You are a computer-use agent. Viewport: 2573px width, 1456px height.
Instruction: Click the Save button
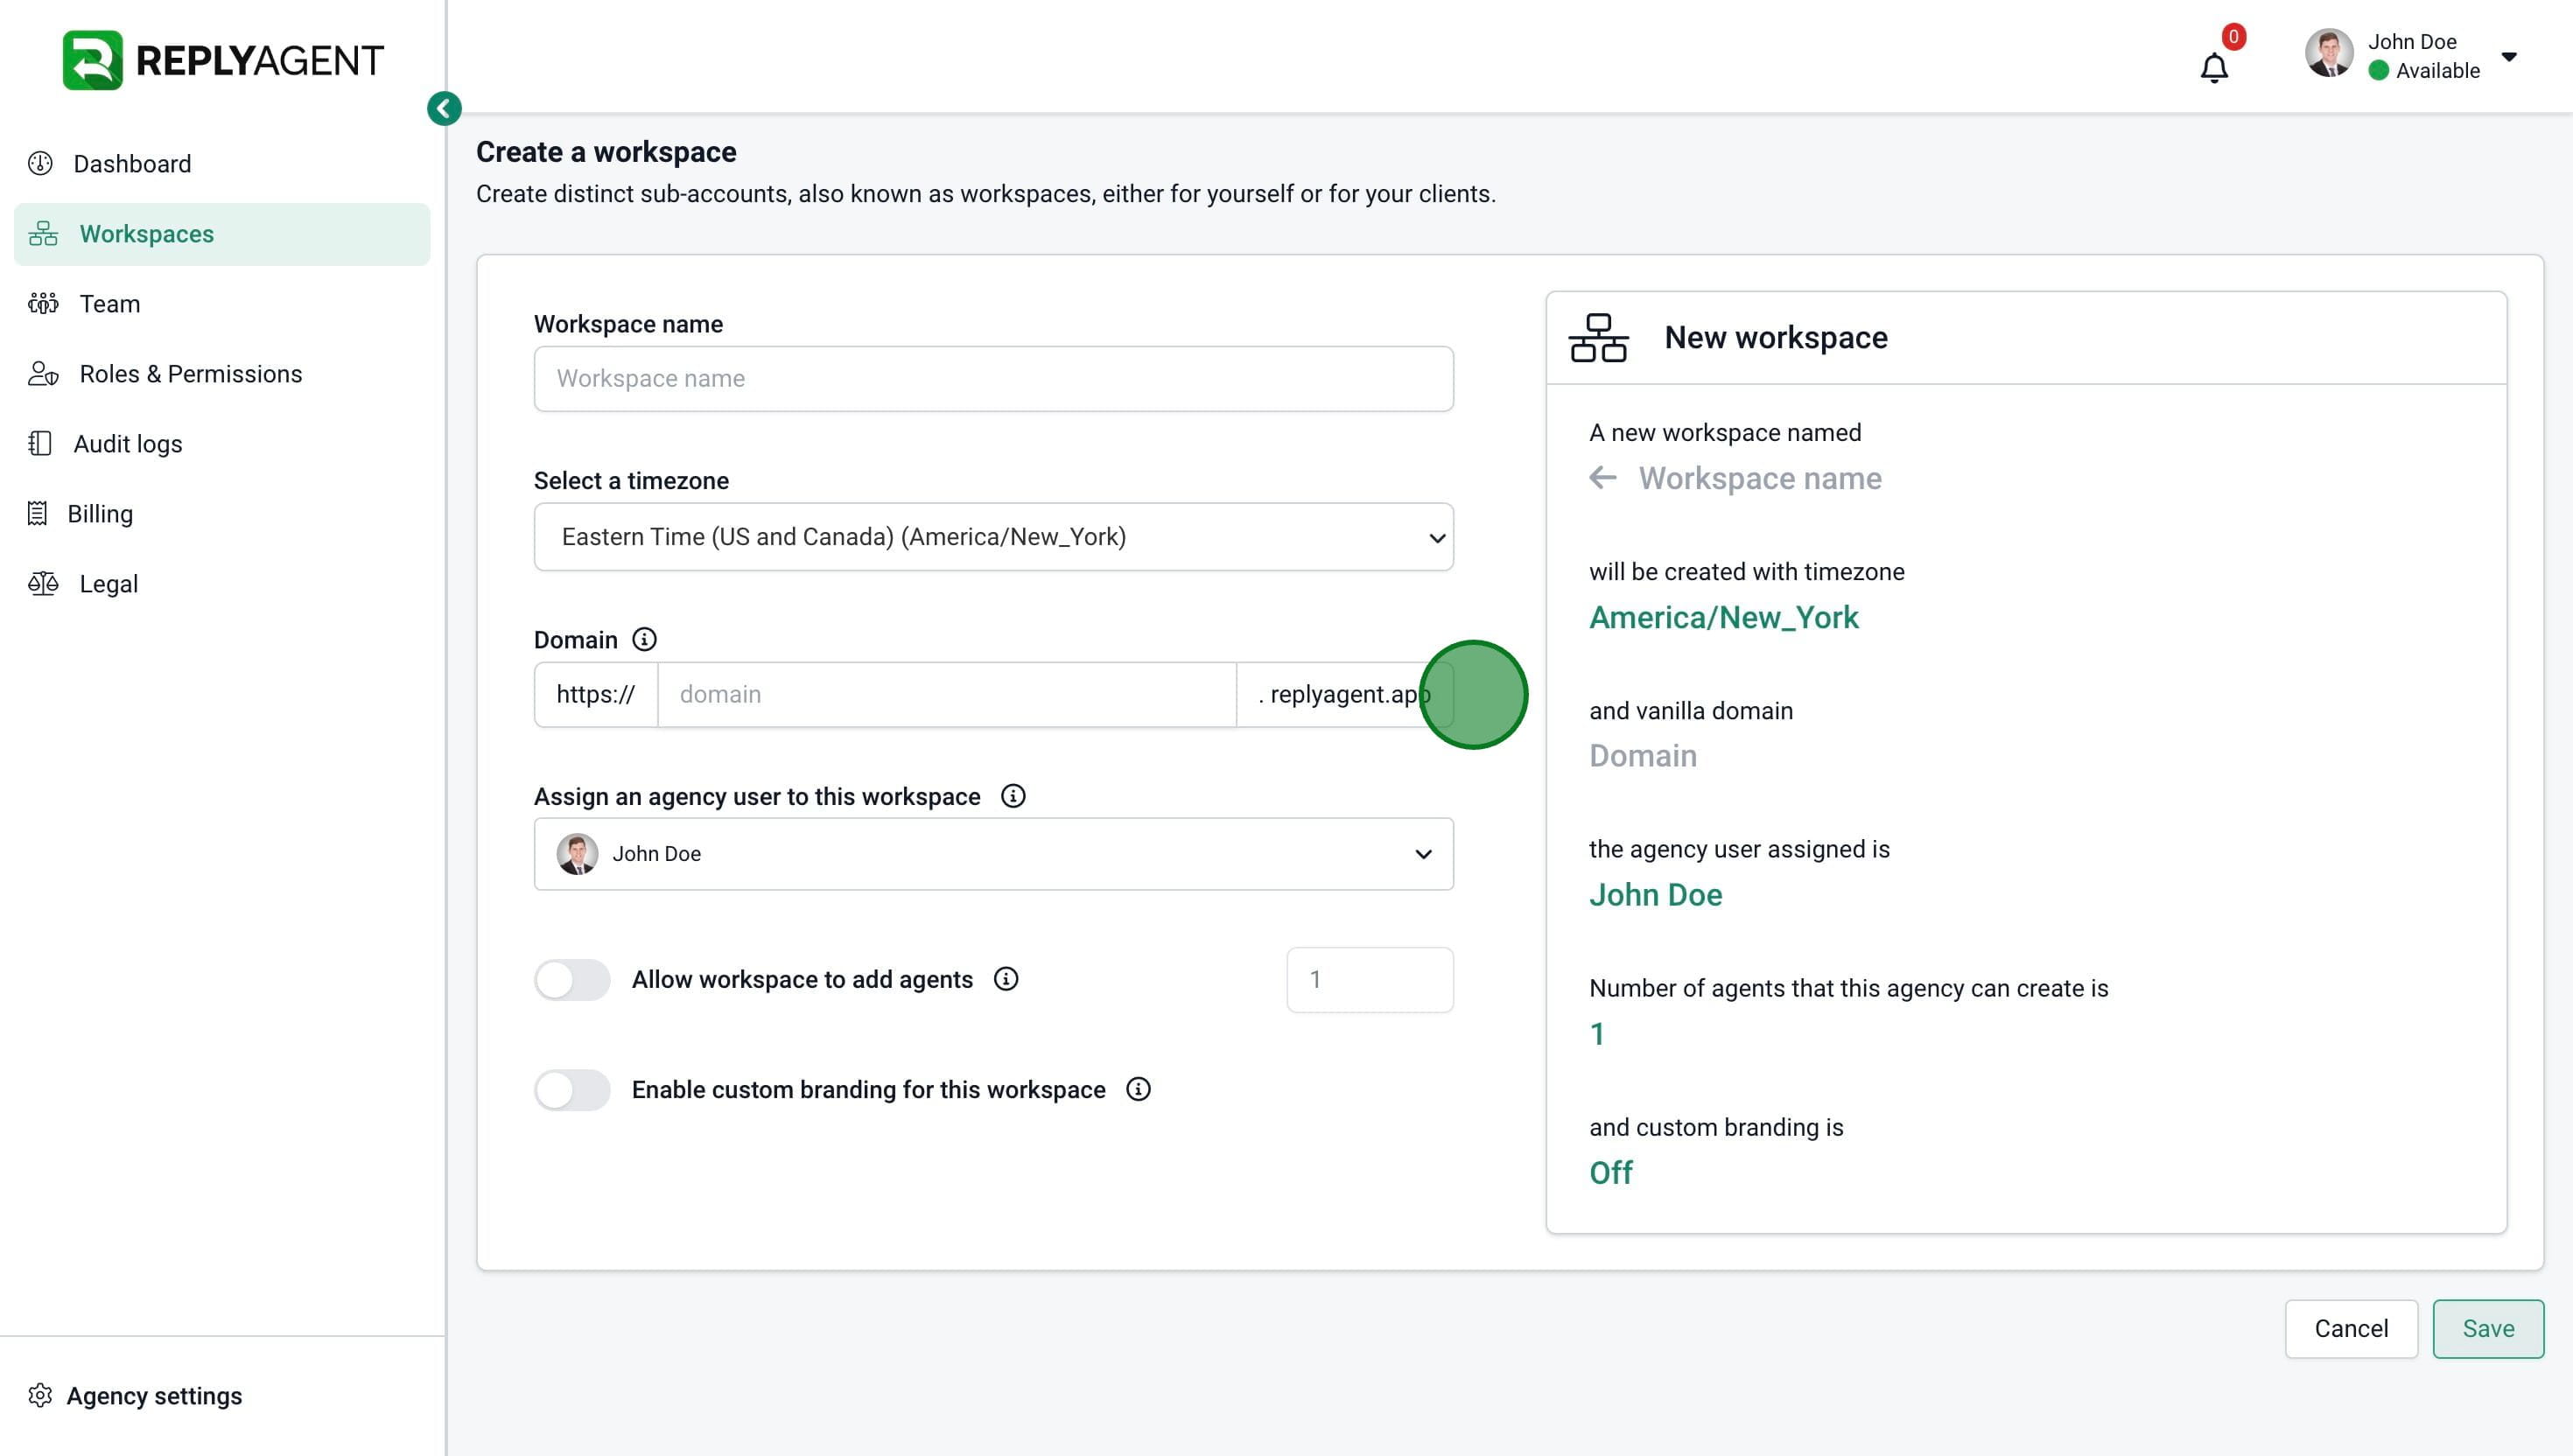click(x=2487, y=1328)
